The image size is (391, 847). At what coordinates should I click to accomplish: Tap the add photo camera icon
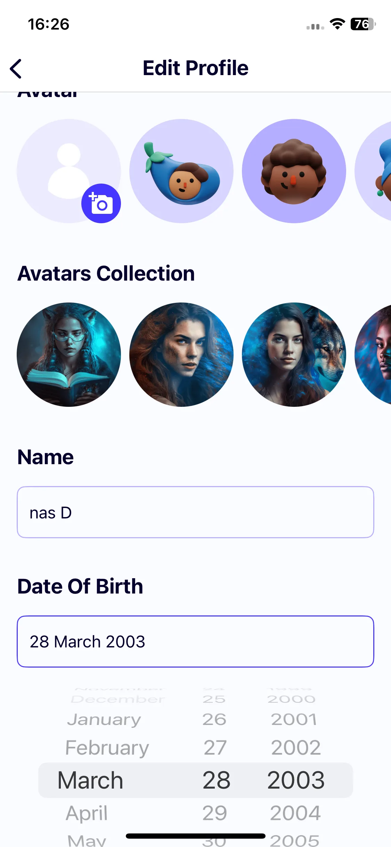click(101, 203)
